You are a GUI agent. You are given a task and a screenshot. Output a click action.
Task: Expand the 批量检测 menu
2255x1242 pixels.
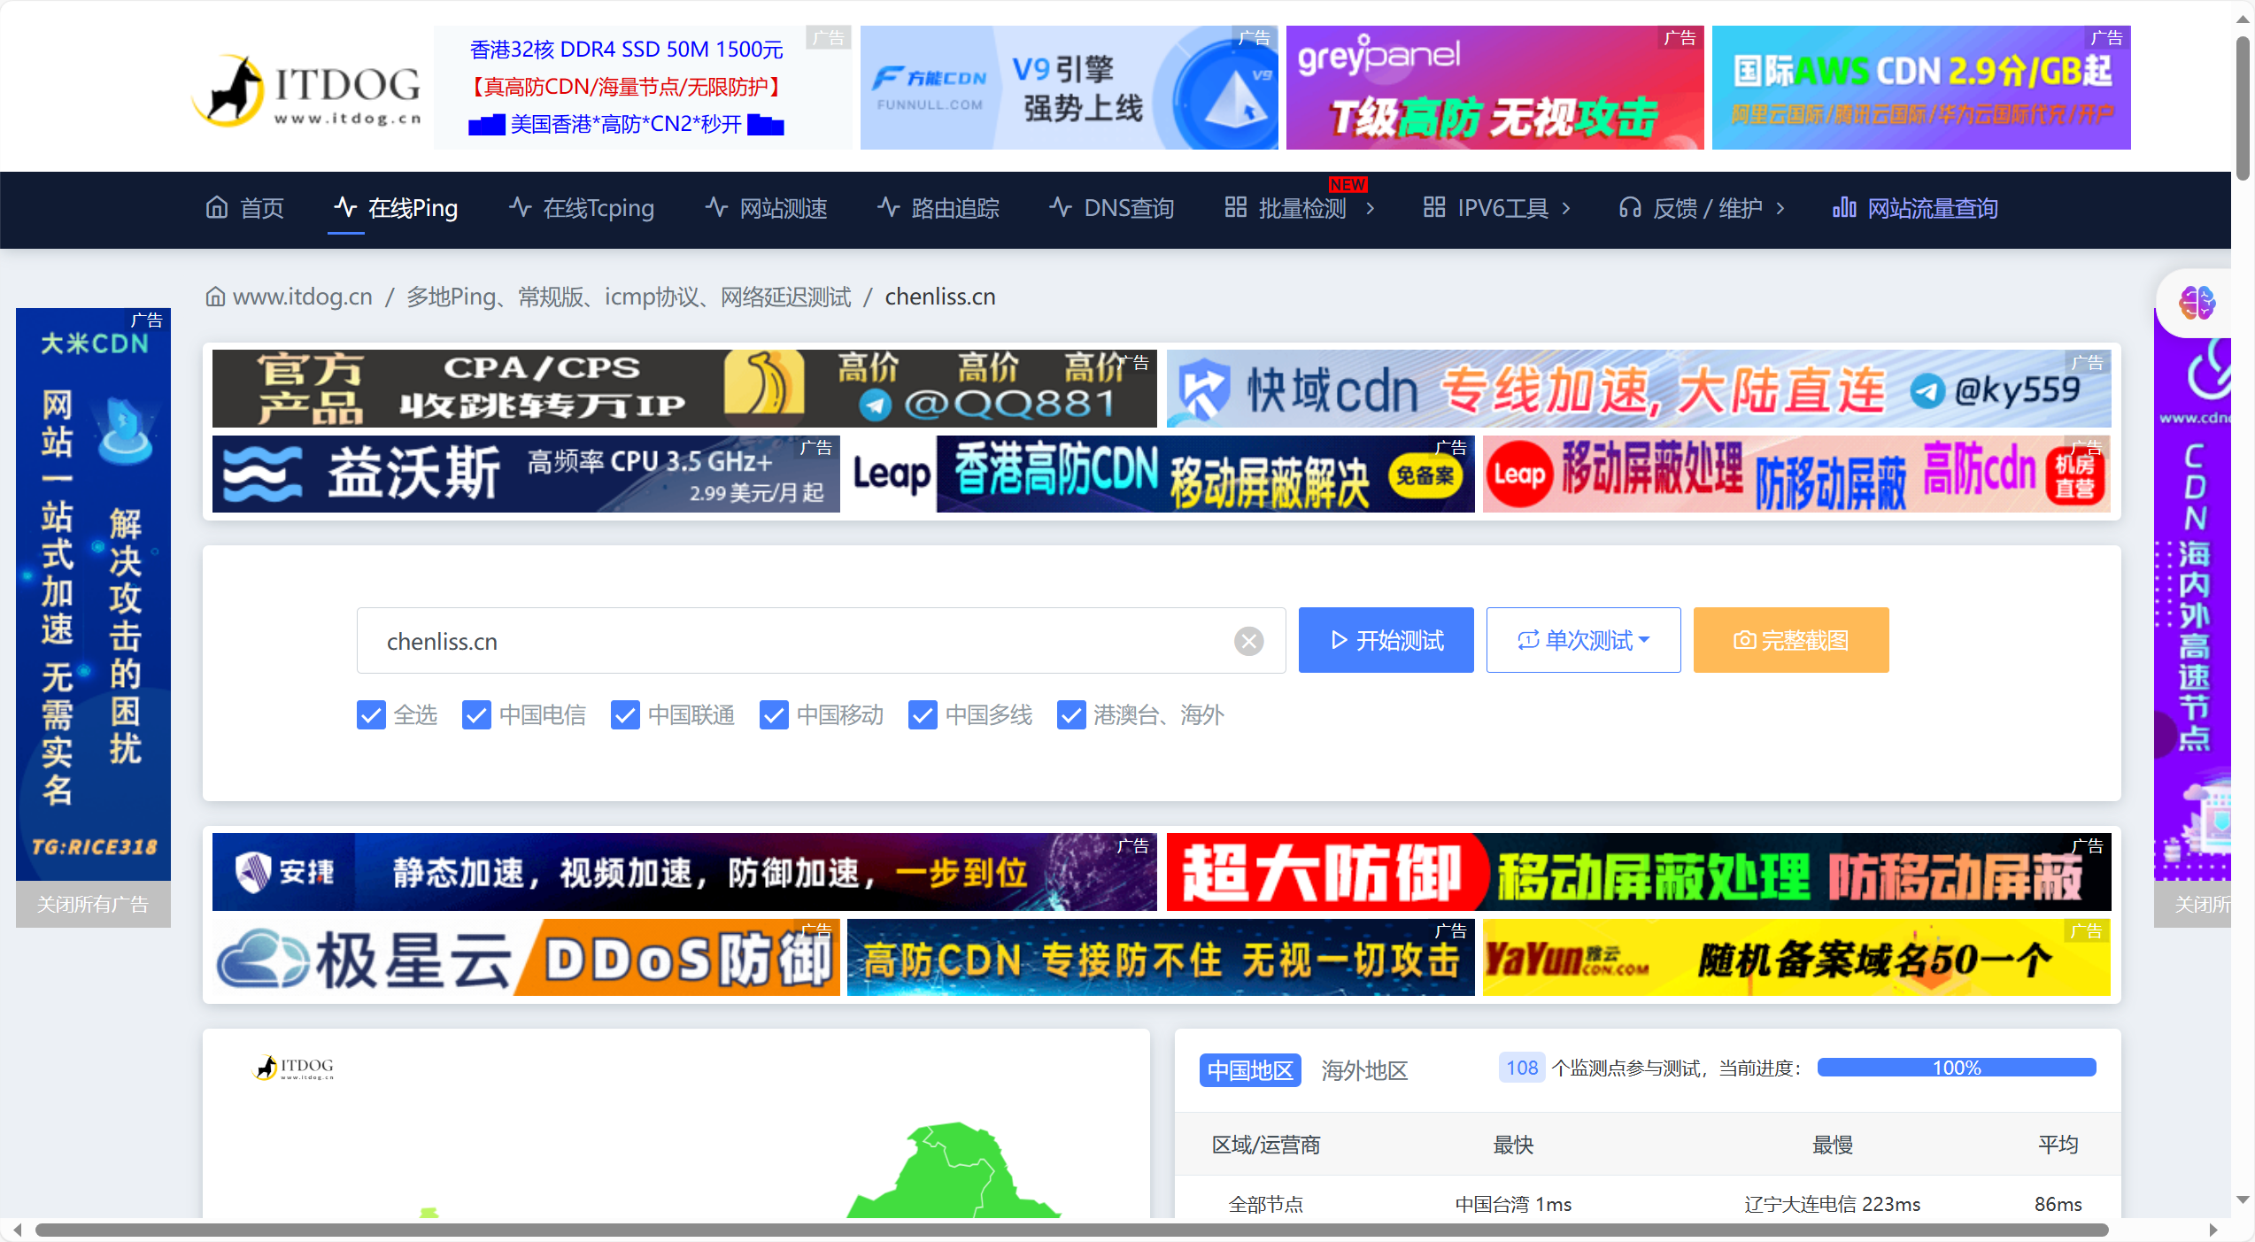pos(1301,208)
